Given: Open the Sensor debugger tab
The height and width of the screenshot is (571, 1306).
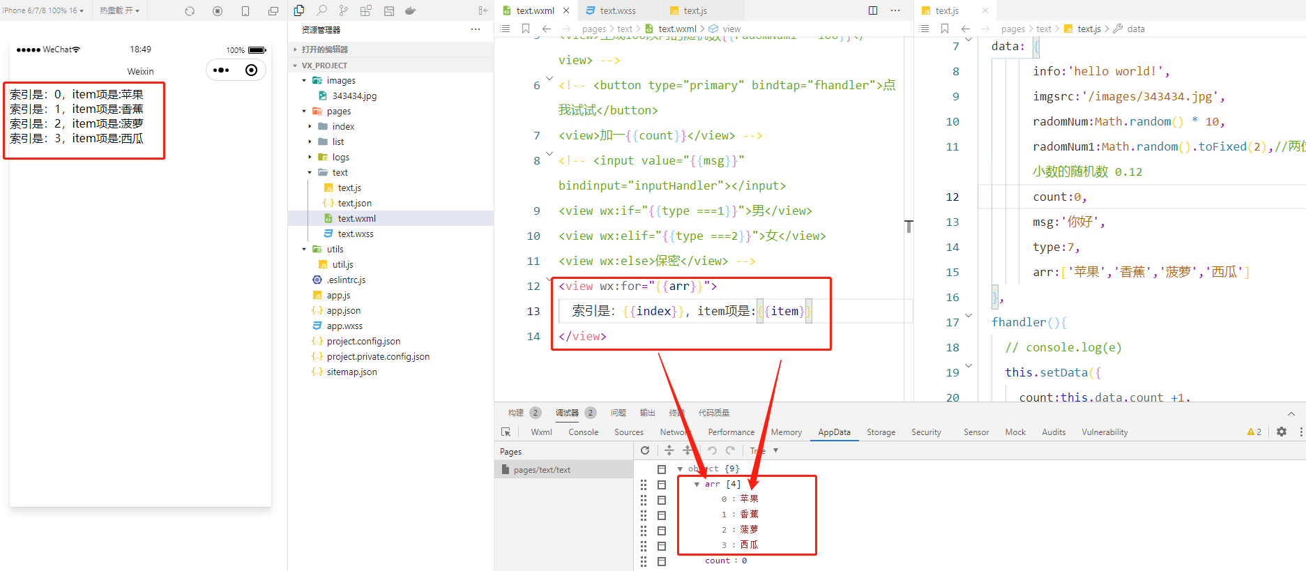Looking at the screenshot, I should click(976, 432).
